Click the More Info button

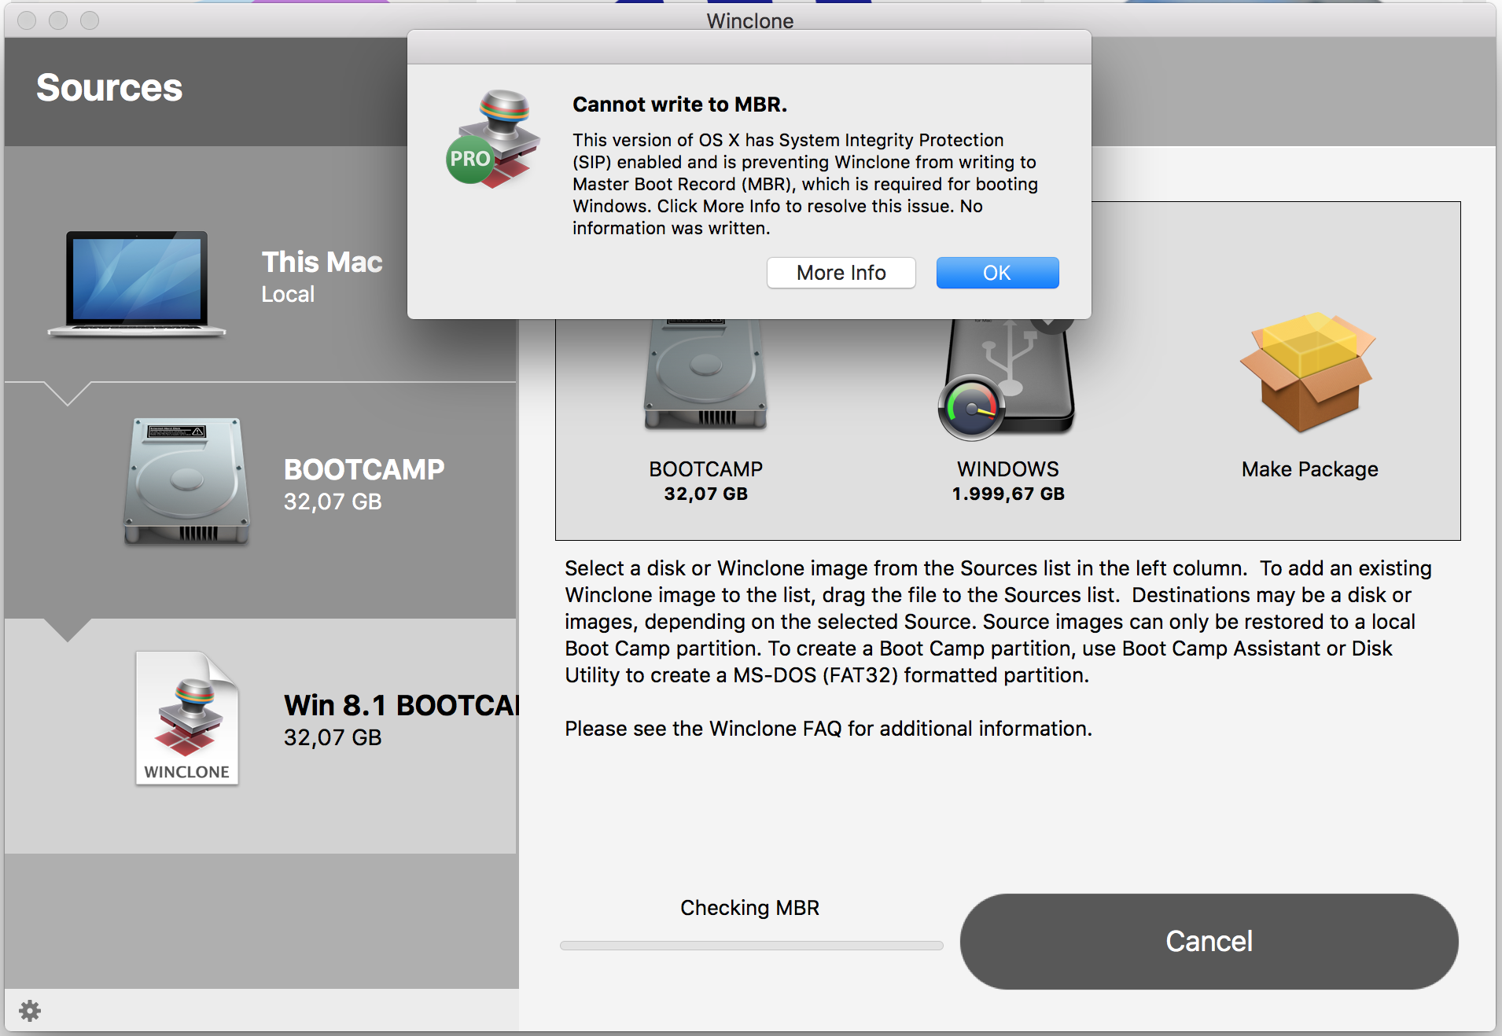pyautogui.click(x=841, y=273)
